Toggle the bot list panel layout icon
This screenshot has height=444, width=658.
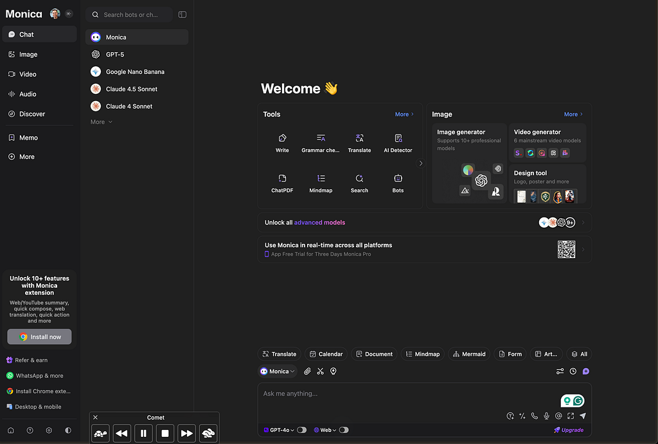tap(182, 15)
